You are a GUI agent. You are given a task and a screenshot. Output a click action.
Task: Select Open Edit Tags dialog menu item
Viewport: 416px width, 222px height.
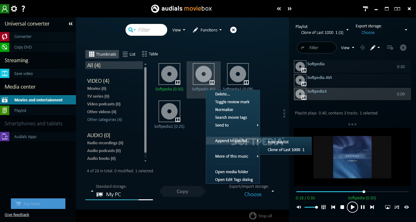pyautogui.click(x=233, y=179)
